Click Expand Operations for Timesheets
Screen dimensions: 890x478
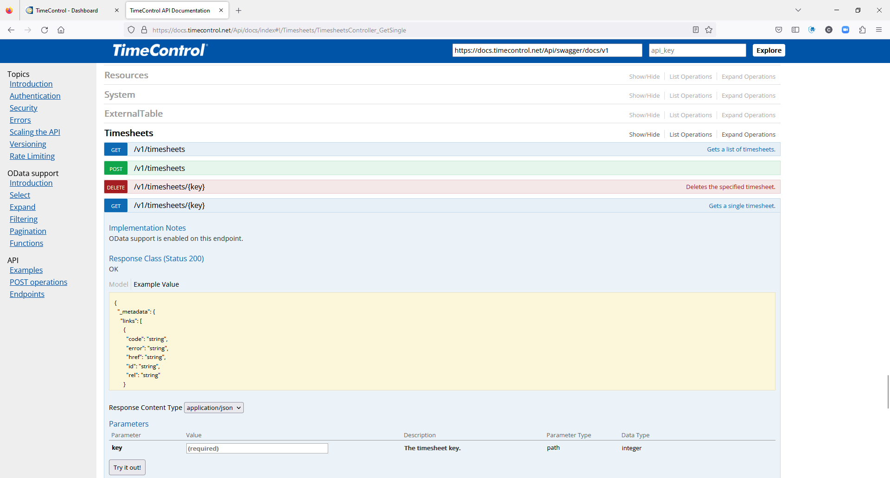749,134
